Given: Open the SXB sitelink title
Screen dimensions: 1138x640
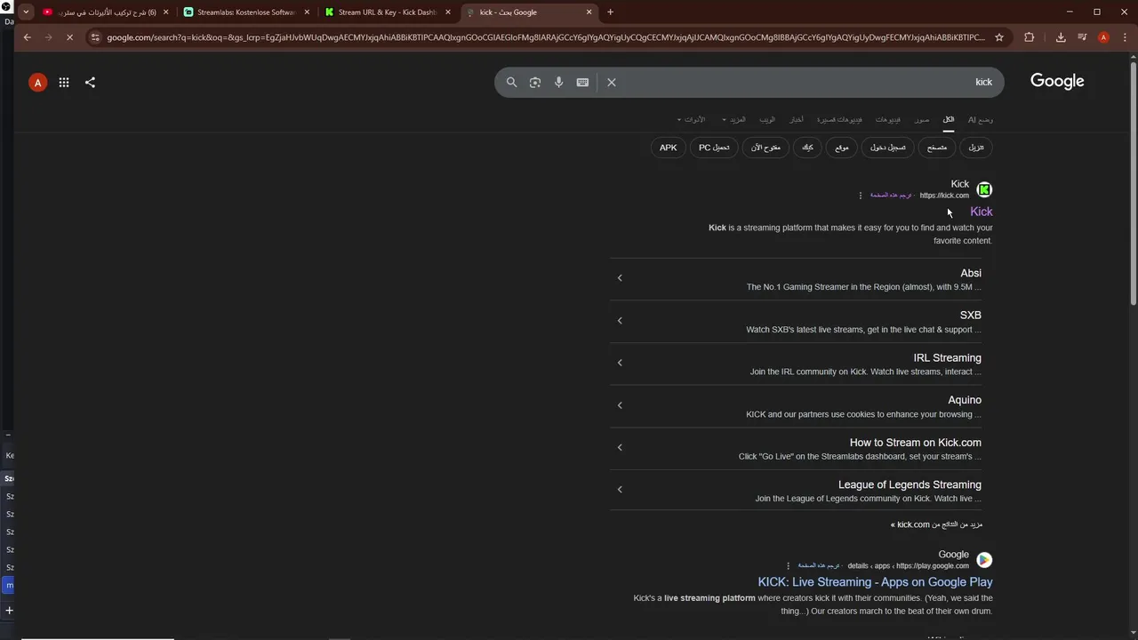Looking at the screenshot, I should (971, 316).
